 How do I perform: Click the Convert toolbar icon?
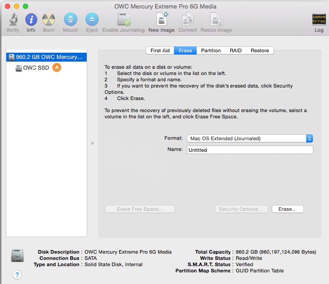coord(187,19)
